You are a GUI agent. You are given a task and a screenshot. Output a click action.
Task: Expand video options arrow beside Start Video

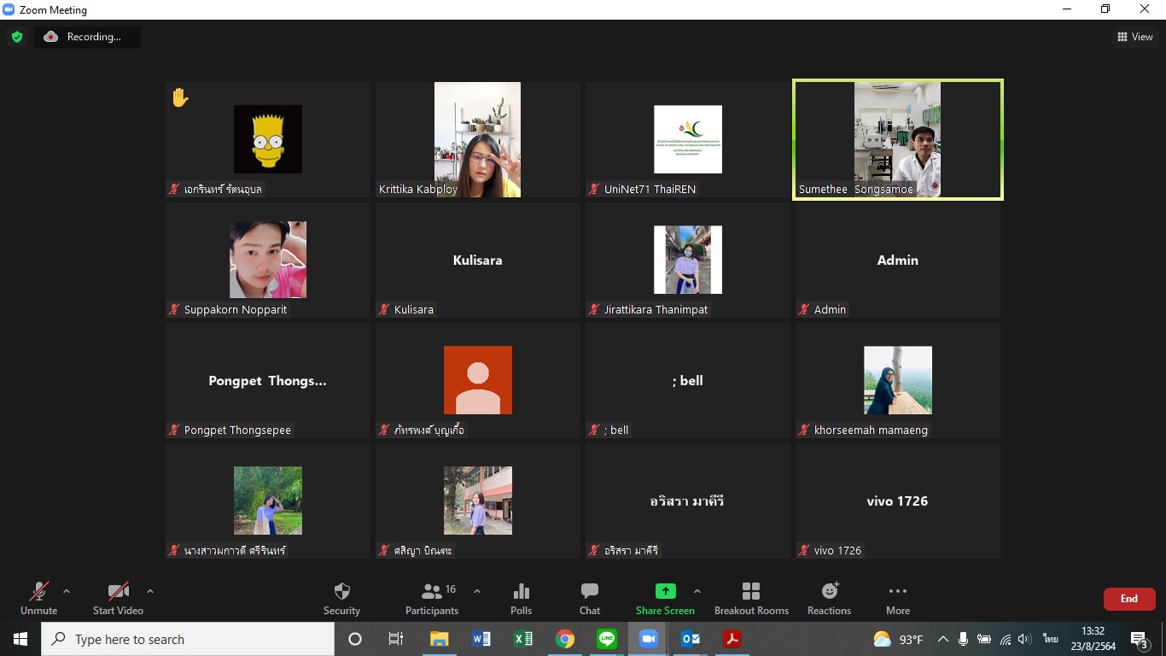point(150,591)
